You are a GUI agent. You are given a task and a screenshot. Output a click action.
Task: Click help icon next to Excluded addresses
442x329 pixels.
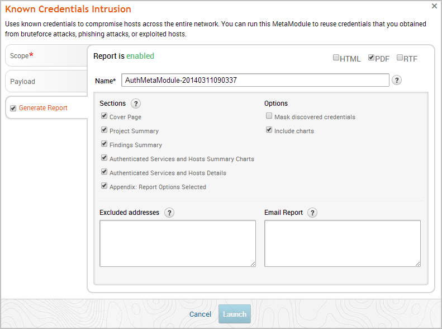coord(169,213)
